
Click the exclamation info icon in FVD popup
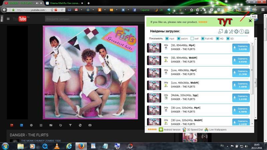tap(241, 31)
